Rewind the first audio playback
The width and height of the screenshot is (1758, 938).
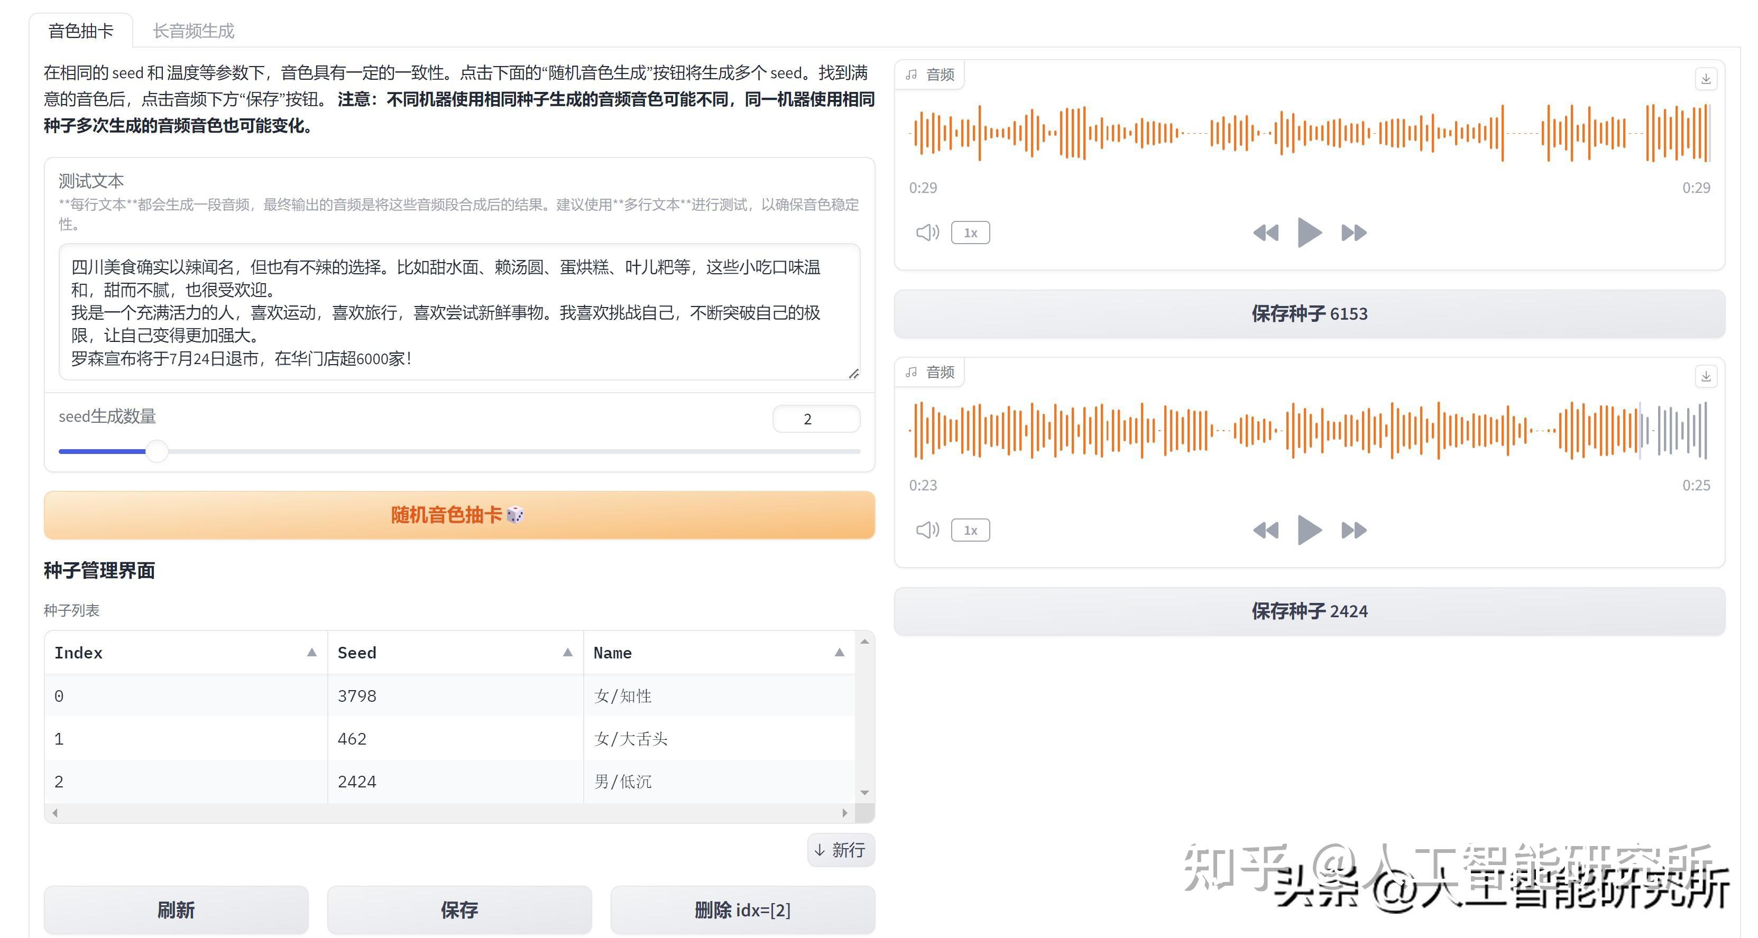pyautogui.click(x=1266, y=232)
